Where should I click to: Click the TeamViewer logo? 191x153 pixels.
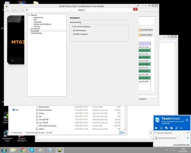(157, 120)
